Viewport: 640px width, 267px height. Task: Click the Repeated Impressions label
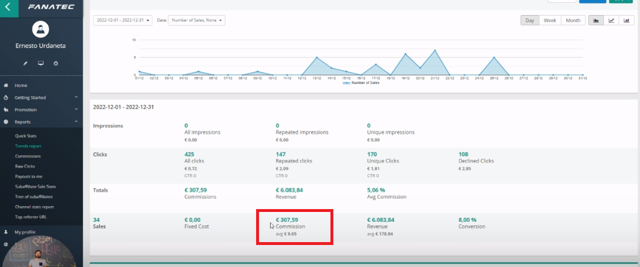point(302,132)
